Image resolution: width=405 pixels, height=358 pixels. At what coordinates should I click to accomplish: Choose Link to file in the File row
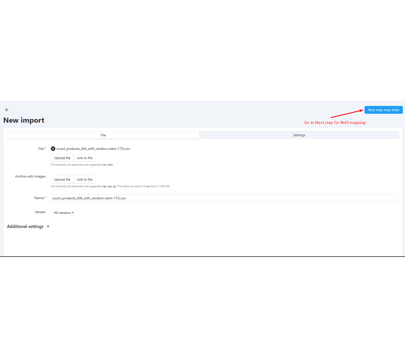85,158
